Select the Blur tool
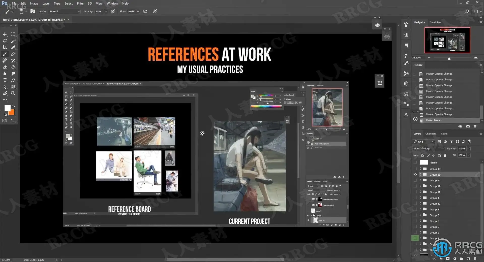484x262 pixels. click(x=5, y=74)
